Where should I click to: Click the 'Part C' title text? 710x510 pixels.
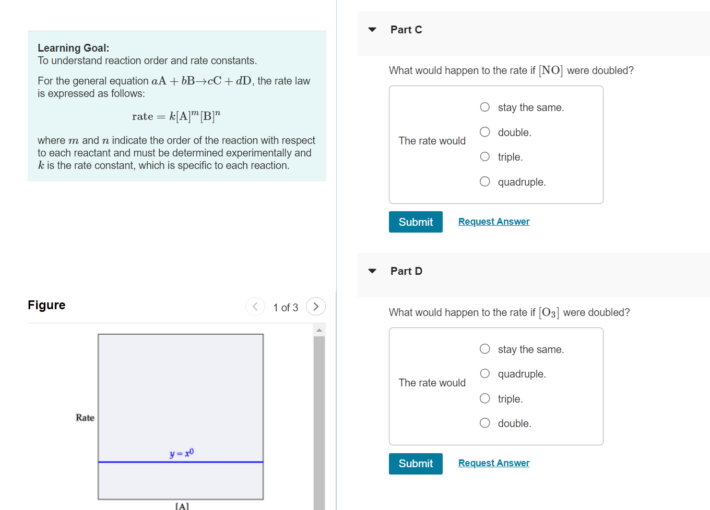click(x=406, y=30)
